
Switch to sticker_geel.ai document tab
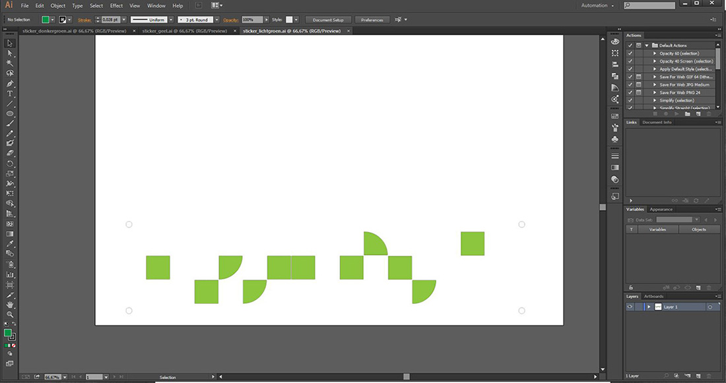(185, 31)
